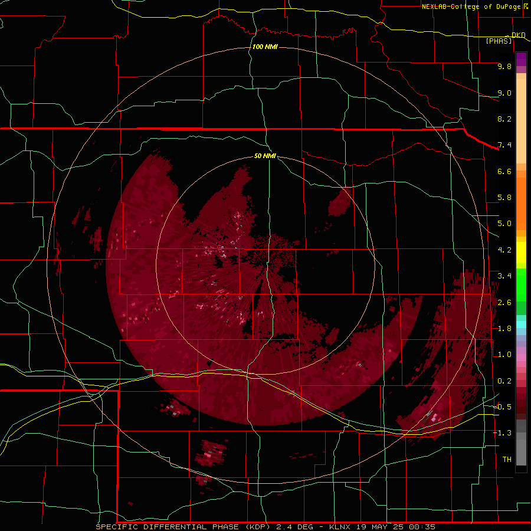Click the 19 MAY 25 date text
Viewport: 531px width, 531px height.
[381, 527]
